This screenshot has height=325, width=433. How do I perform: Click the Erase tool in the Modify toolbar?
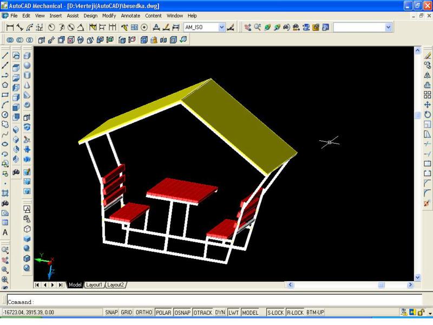[x=427, y=55]
